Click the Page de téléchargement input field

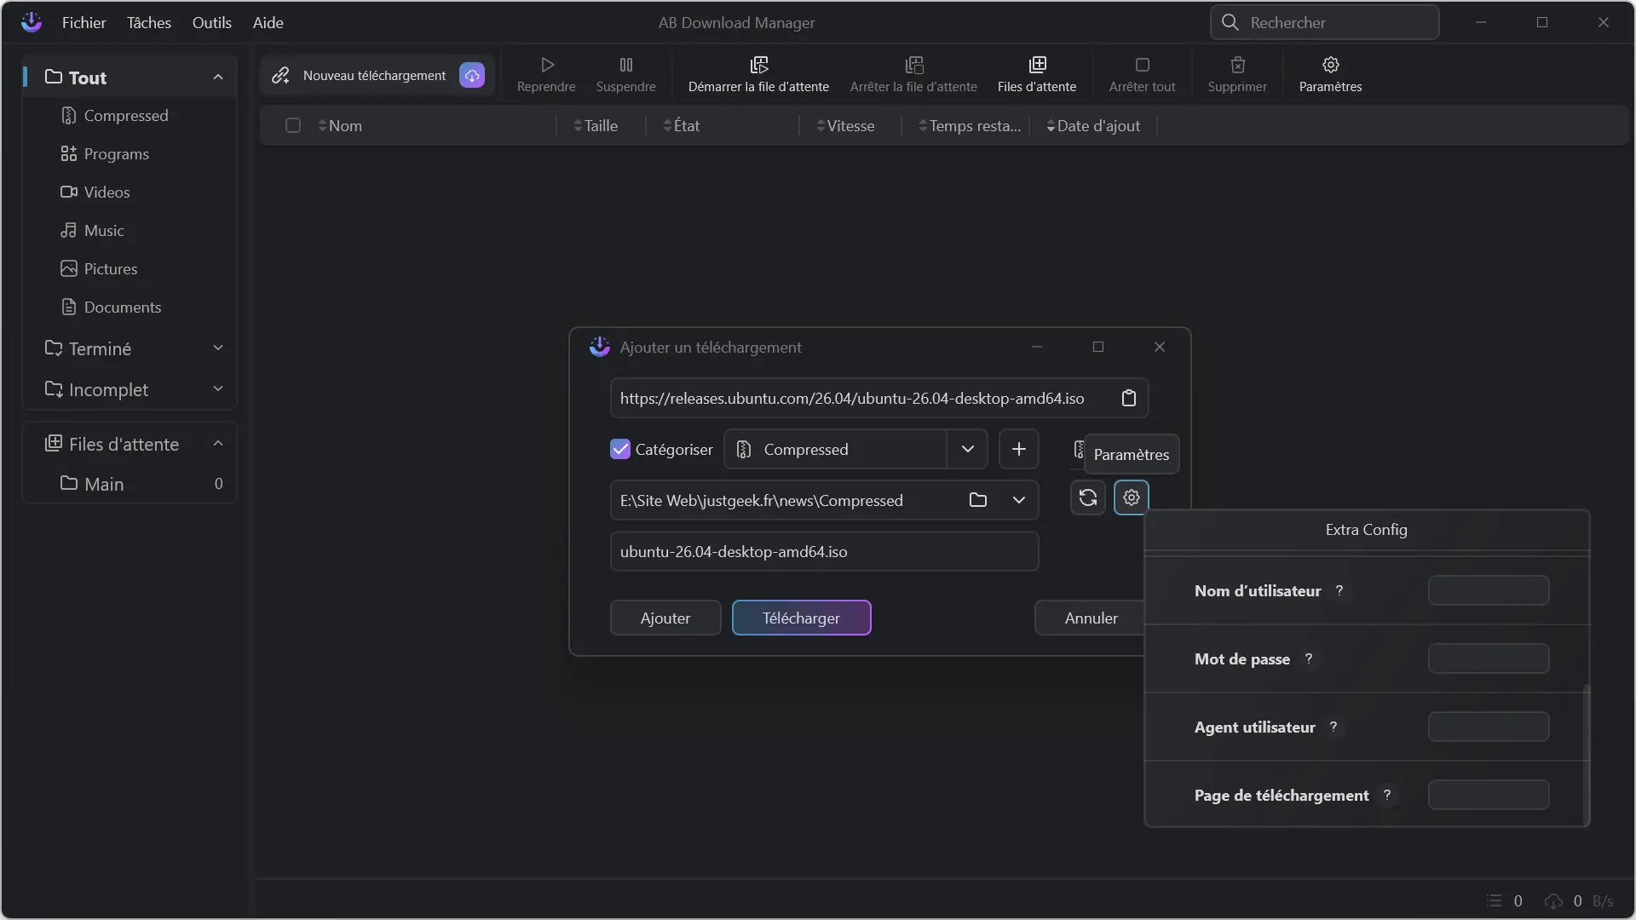point(1489,795)
